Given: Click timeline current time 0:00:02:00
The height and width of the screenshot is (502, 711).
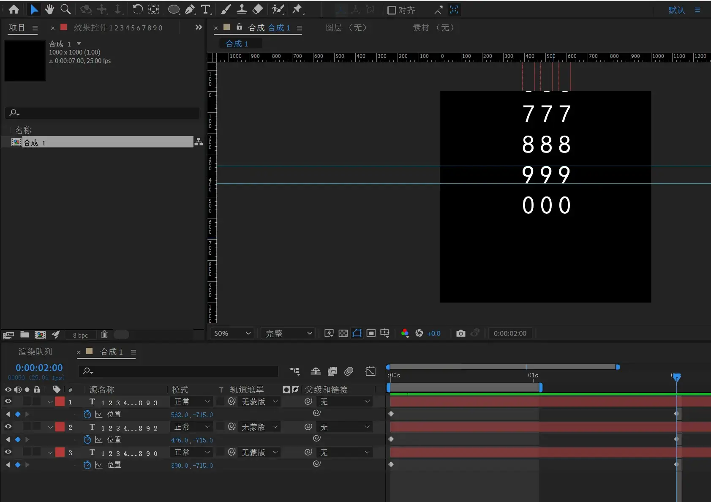Looking at the screenshot, I should (39, 368).
